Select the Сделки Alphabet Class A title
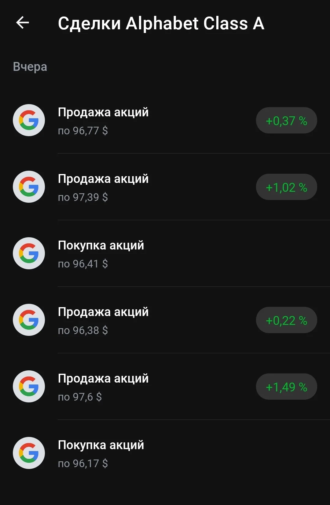 161,24
